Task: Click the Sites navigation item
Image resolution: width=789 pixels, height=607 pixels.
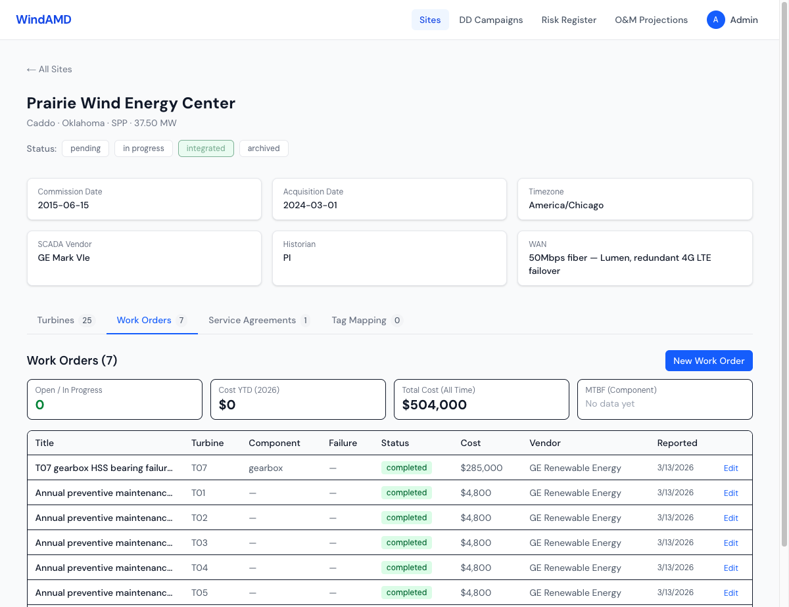Action: tap(430, 20)
